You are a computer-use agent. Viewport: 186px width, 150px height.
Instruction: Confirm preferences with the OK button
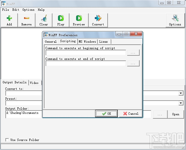pos(106,114)
